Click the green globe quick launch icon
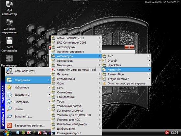Image resolution: width=181 pixels, height=136 pixels. [23, 133]
